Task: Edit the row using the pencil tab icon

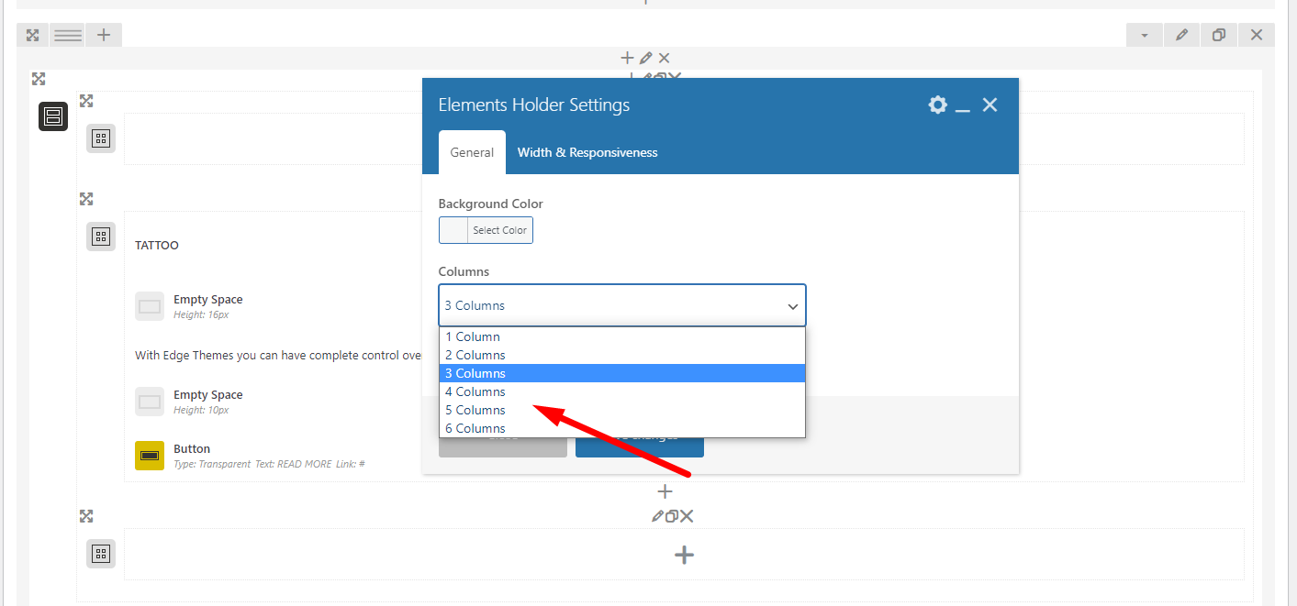Action: click(x=1181, y=35)
